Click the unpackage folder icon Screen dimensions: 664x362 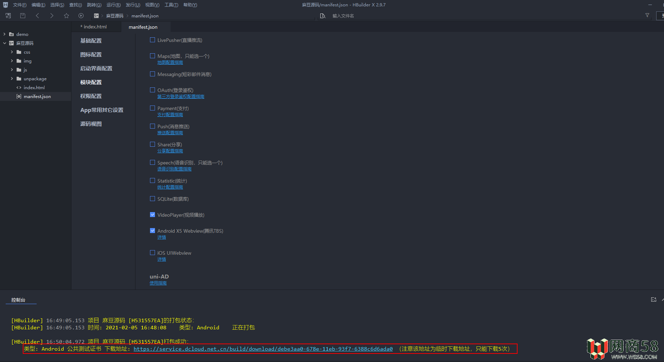point(19,79)
